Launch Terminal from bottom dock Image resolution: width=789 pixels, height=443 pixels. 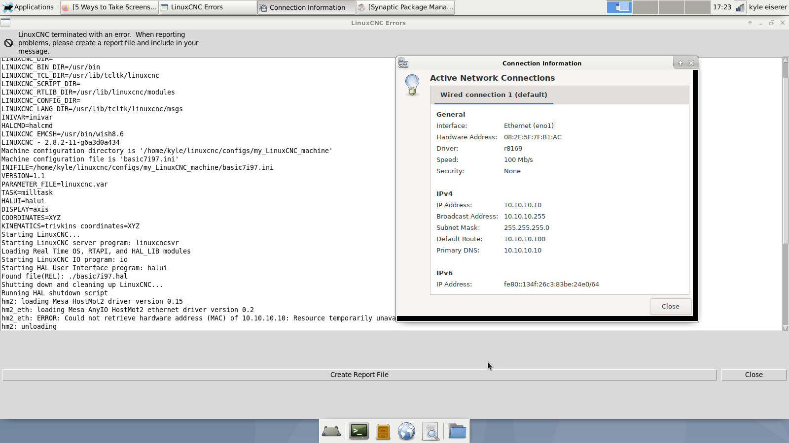tap(359, 431)
